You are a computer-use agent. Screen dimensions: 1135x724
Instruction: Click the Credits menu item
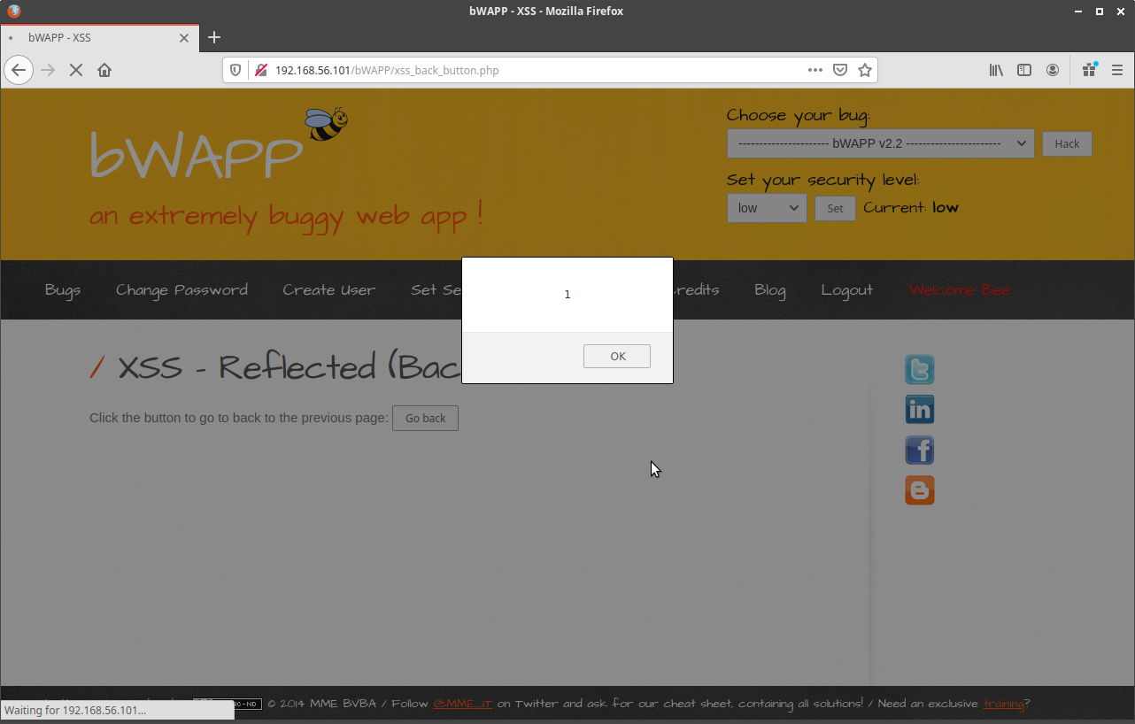coord(696,290)
